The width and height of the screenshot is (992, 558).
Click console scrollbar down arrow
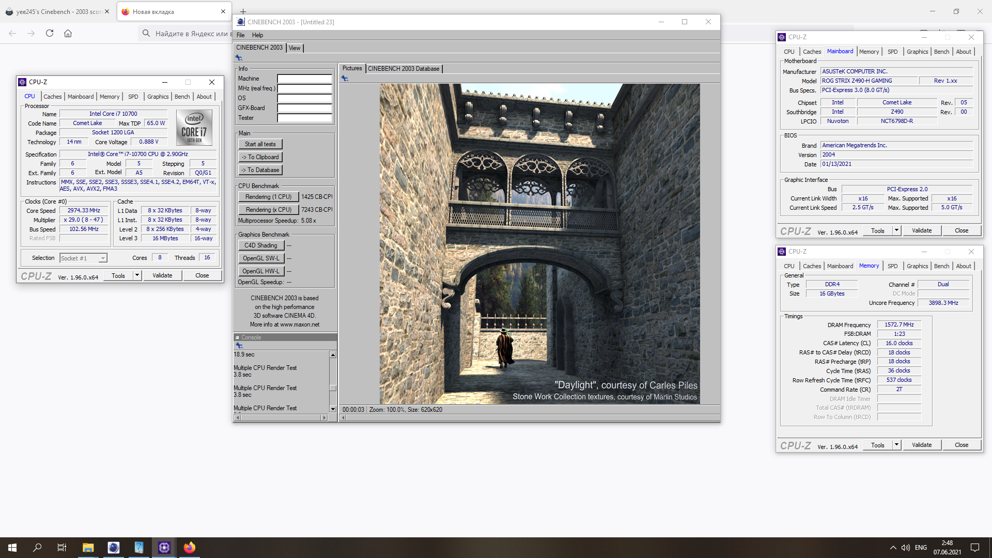tap(333, 409)
